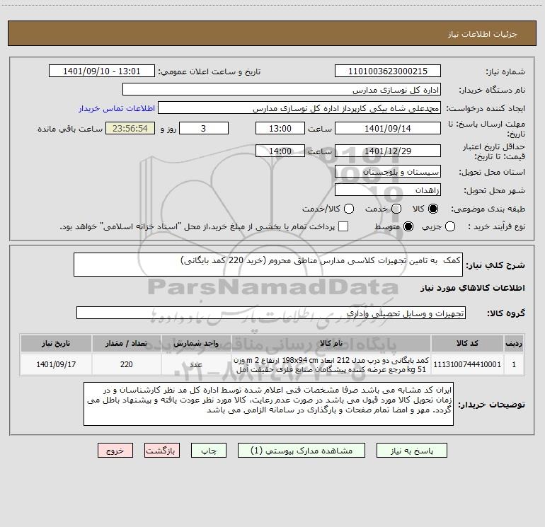545x527 pixels.
Task: Click the تعداد / مقدار column header
Action: click(127, 343)
